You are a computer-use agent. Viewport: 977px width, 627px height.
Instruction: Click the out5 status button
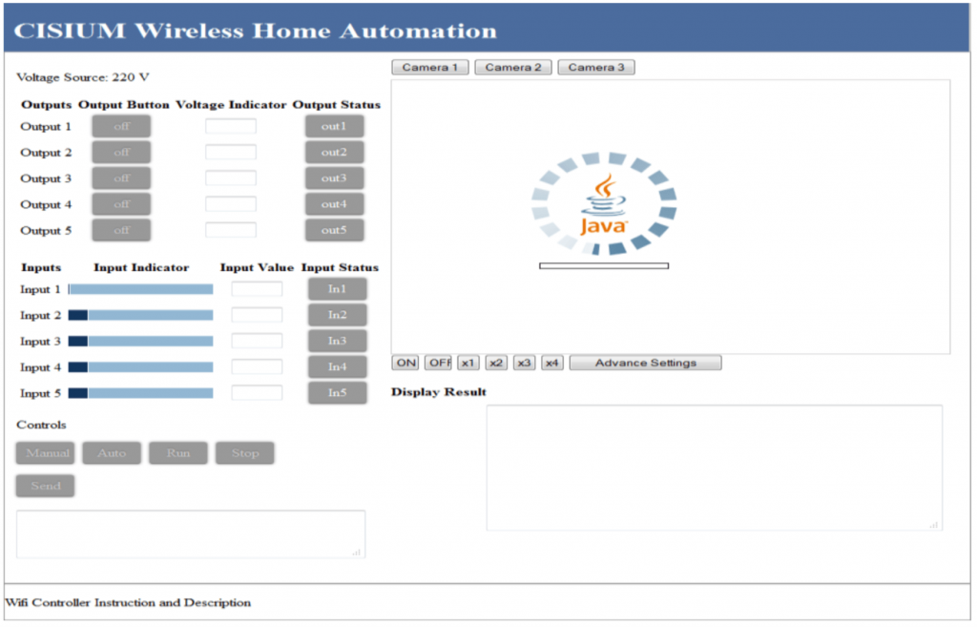pyautogui.click(x=335, y=231)
